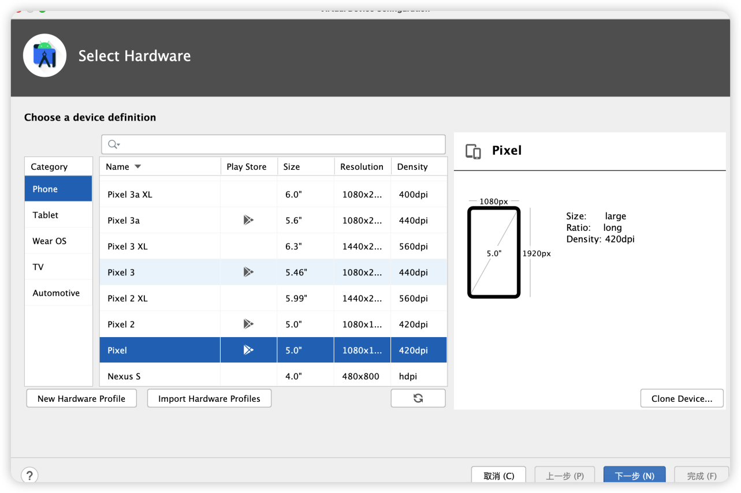The image size is (741, 493).
Task: Click the phone outline diagram in the preview
Action: (494, 252)
